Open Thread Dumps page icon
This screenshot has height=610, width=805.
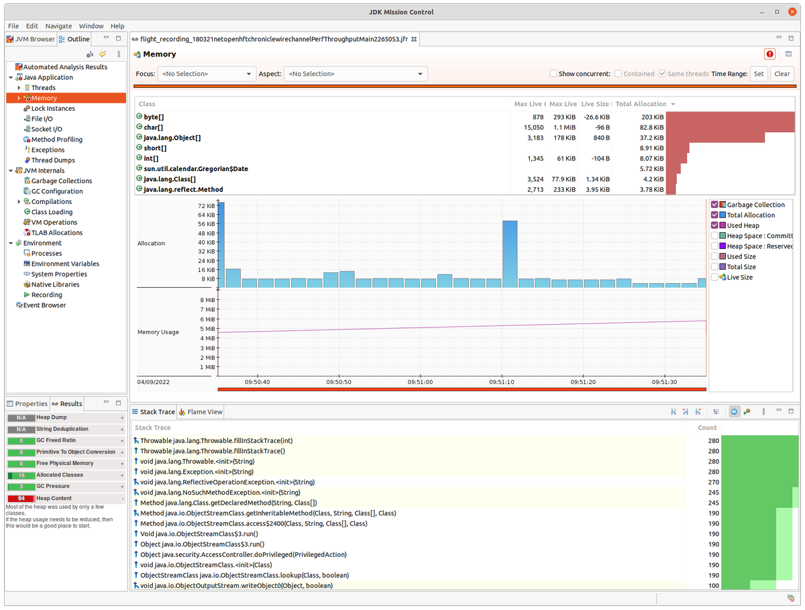[x=27, y=160]
